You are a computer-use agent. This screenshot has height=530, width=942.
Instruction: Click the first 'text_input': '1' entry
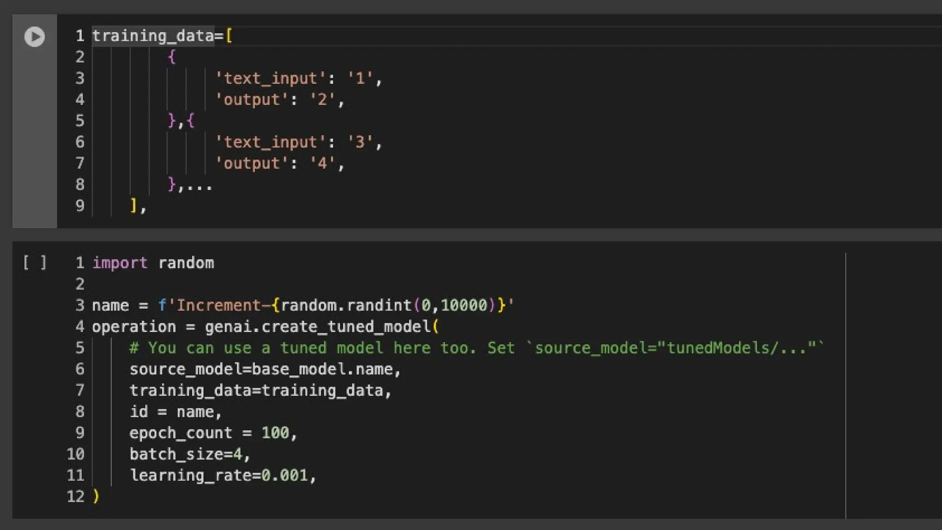click(298, 79)
